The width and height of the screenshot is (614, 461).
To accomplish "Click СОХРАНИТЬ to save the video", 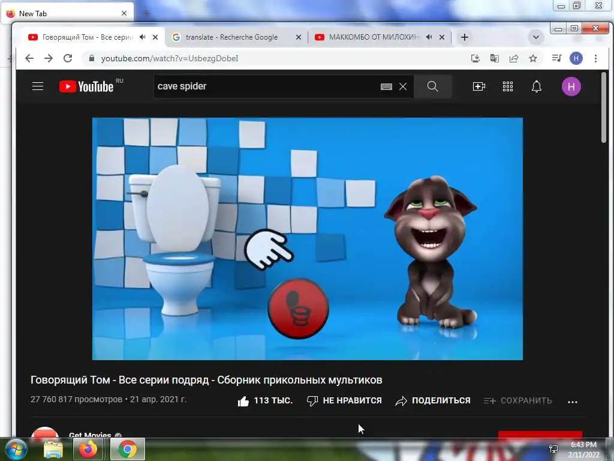I will 517,400.
